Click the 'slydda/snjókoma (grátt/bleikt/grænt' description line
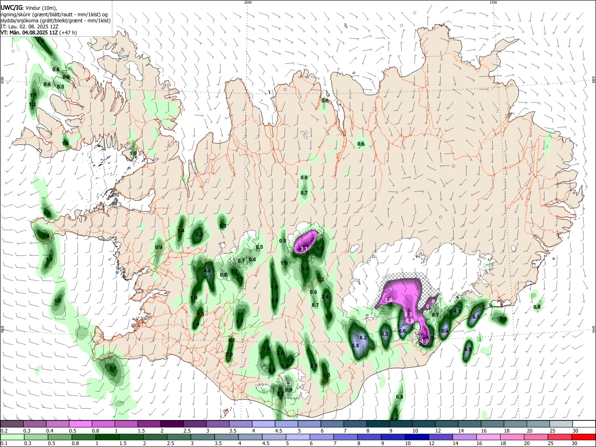The image size is (596, 447). point(55,20)
